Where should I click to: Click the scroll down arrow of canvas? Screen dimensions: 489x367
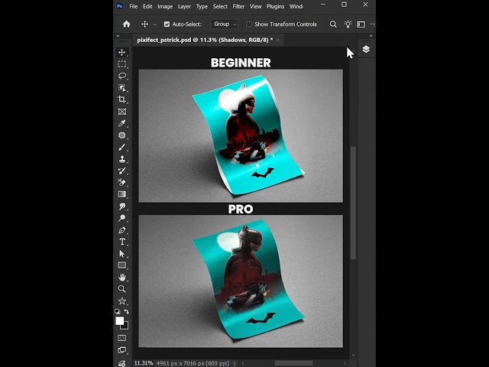pos(353,355)
